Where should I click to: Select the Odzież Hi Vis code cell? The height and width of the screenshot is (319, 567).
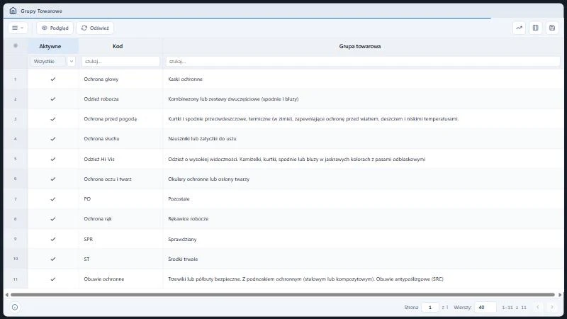tap(120, 159)
